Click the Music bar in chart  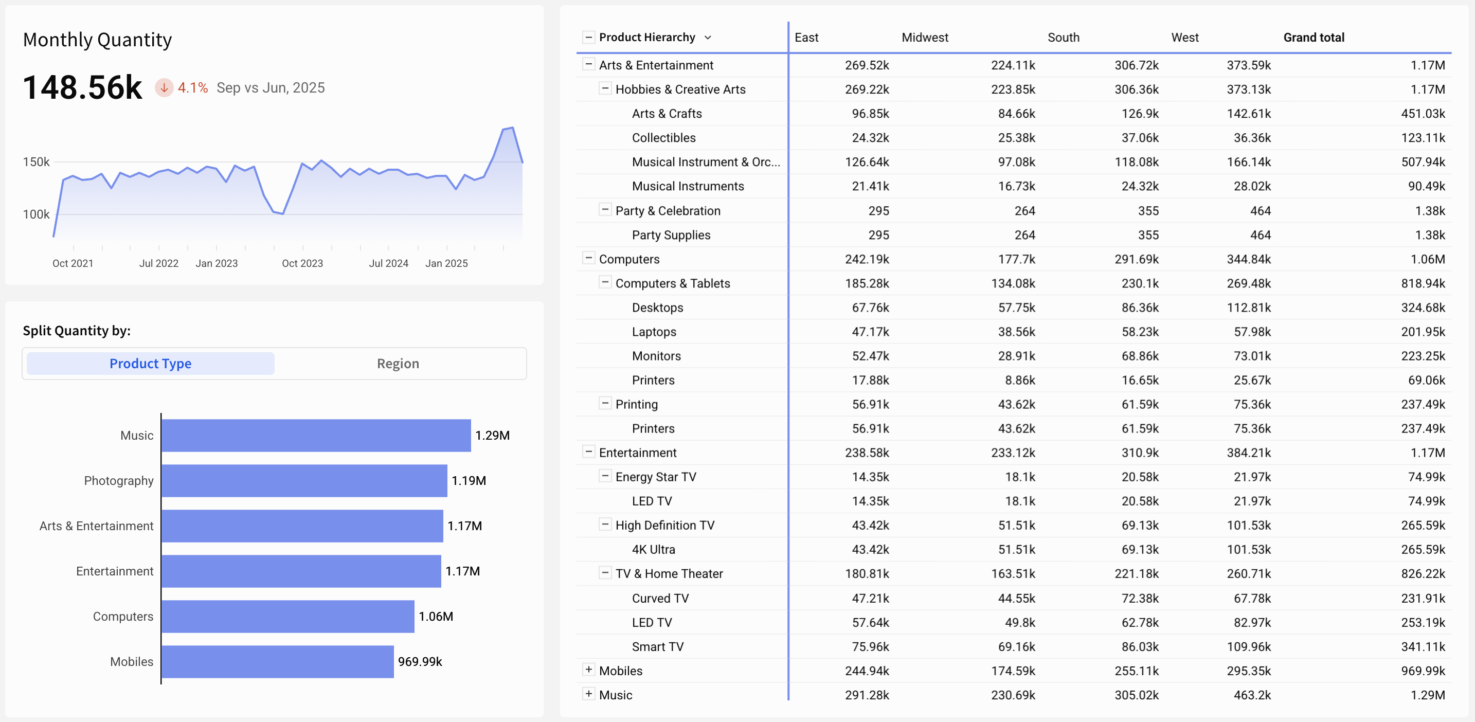[x=315, y=436]
